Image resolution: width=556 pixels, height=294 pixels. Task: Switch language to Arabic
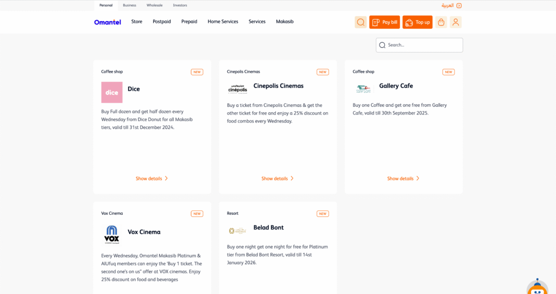click(451, 5)
